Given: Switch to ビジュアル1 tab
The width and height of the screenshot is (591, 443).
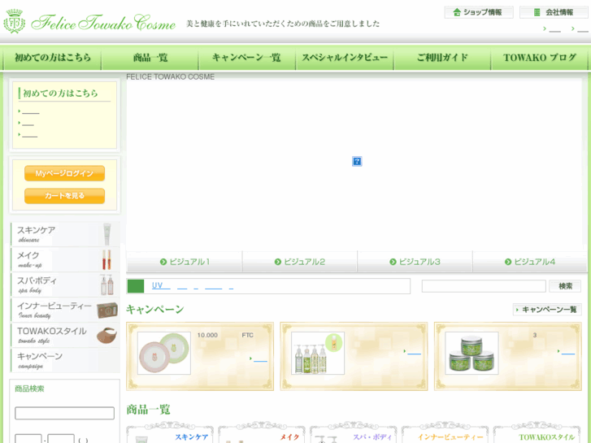Looking at the screenshot, I should 185,262.
